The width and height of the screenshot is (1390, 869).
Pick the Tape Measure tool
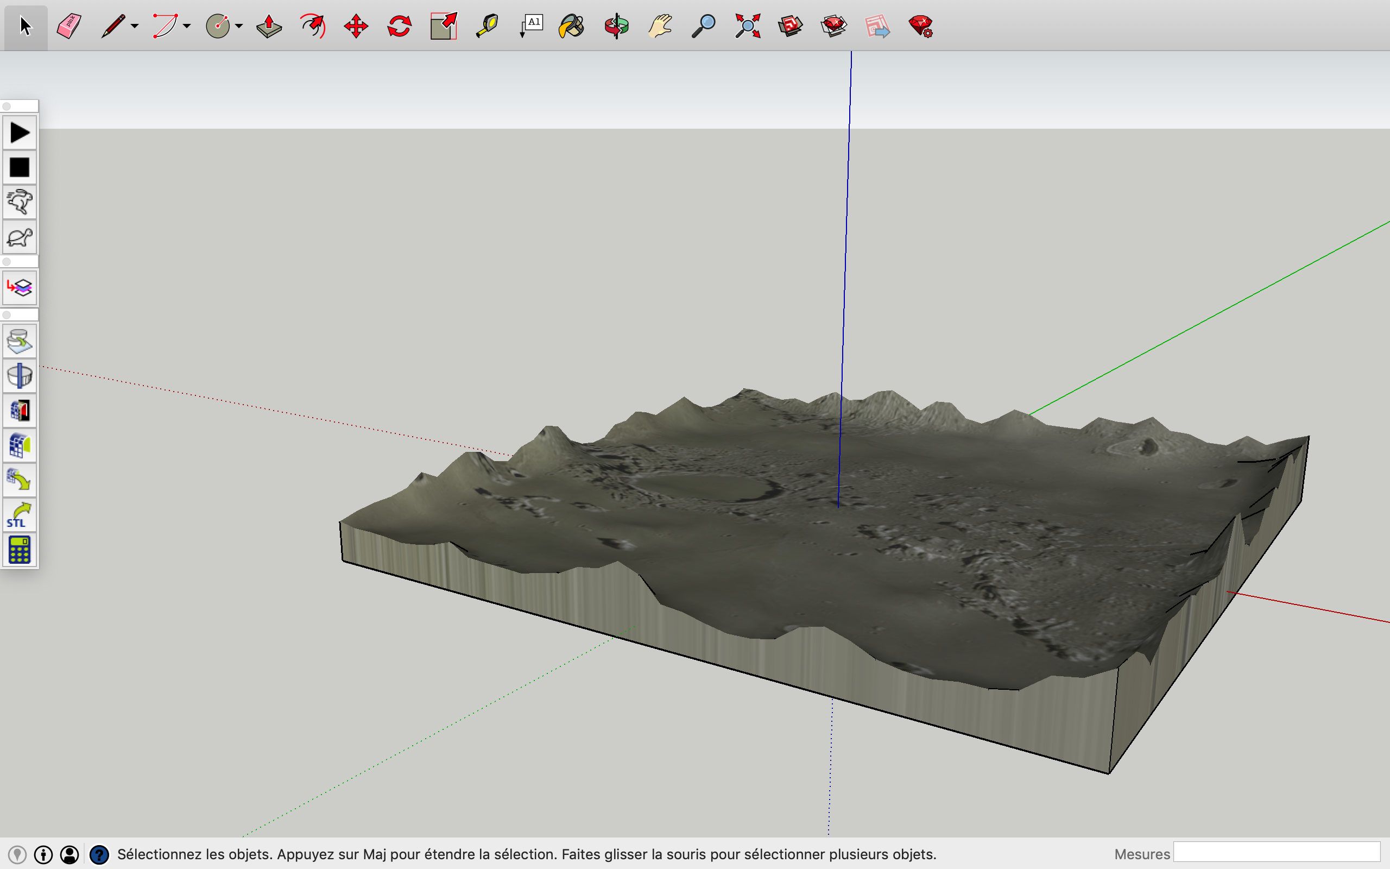pos(487,26)
